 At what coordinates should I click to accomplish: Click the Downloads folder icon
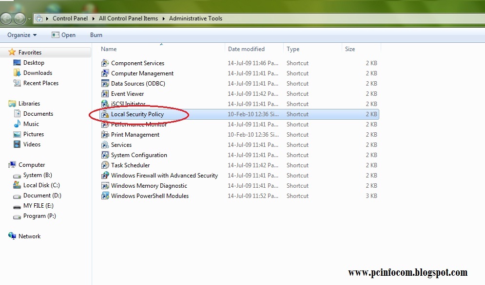(x=17, y=73)
